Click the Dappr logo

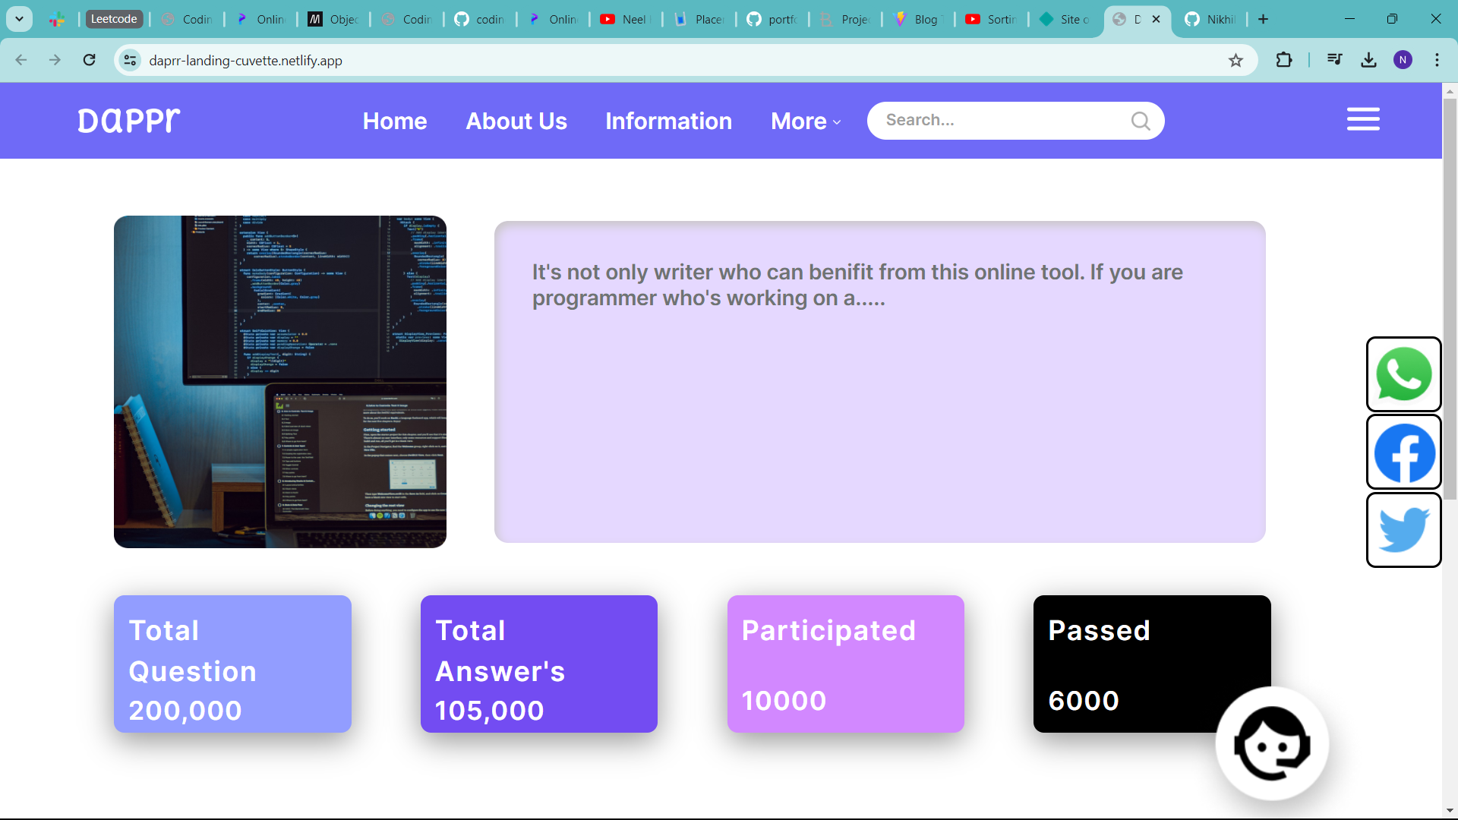coord(129,120)
